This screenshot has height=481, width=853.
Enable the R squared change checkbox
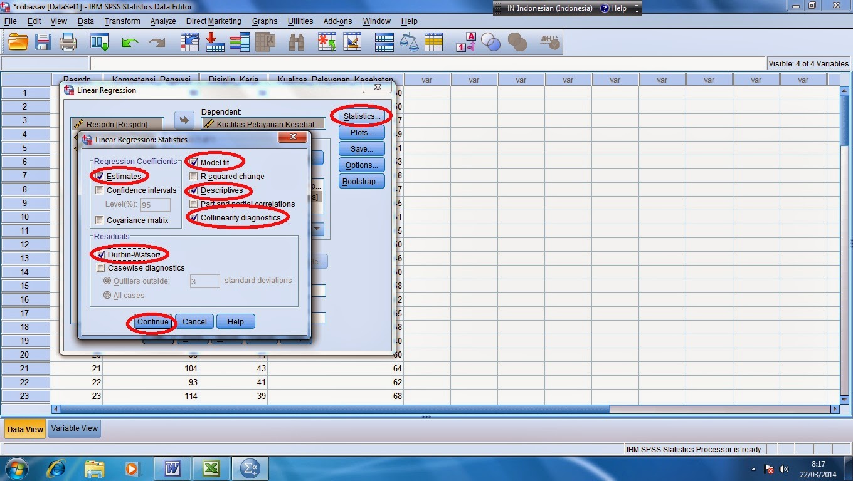(194, 177)
